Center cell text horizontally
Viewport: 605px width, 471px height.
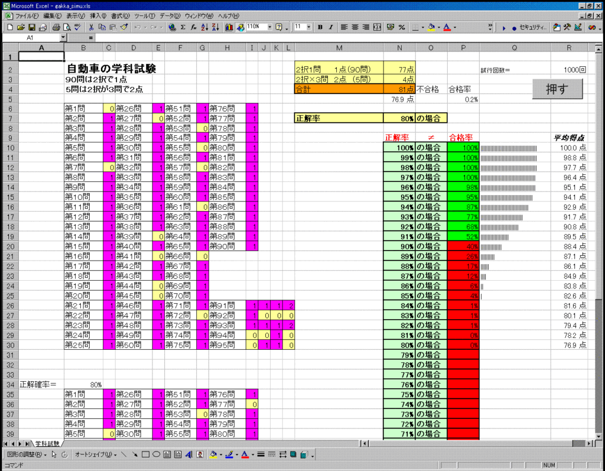pyautogui.click(x=355, y=27)
